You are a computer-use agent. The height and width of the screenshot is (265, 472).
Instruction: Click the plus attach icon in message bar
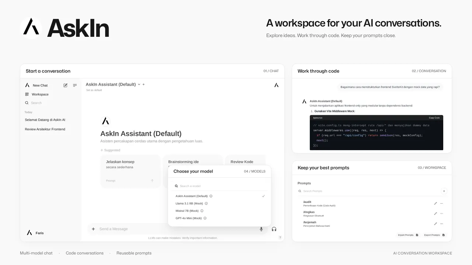point(93,229)
